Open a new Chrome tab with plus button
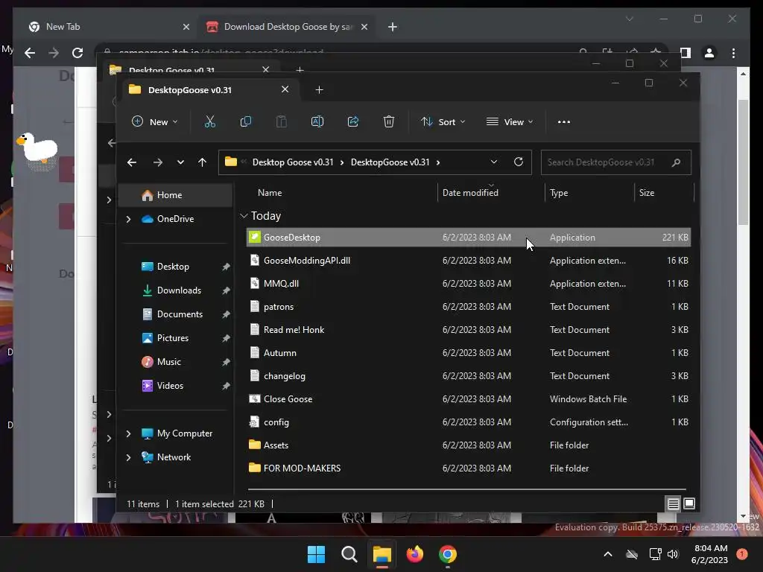 393,27
